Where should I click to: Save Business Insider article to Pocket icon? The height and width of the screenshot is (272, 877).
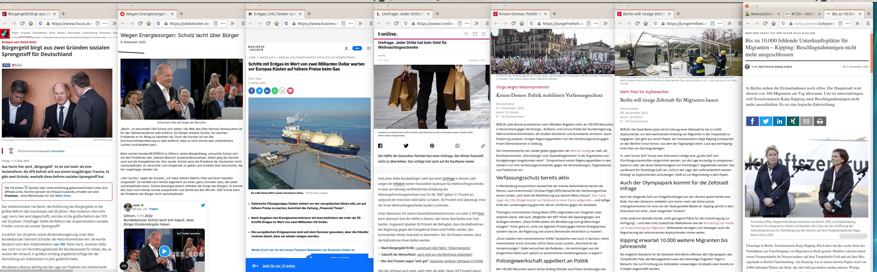[290, 90]
